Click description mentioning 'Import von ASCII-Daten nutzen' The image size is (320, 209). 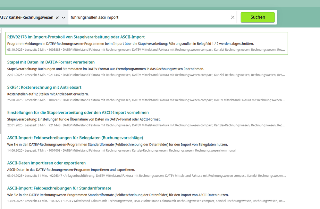[118, 195]
